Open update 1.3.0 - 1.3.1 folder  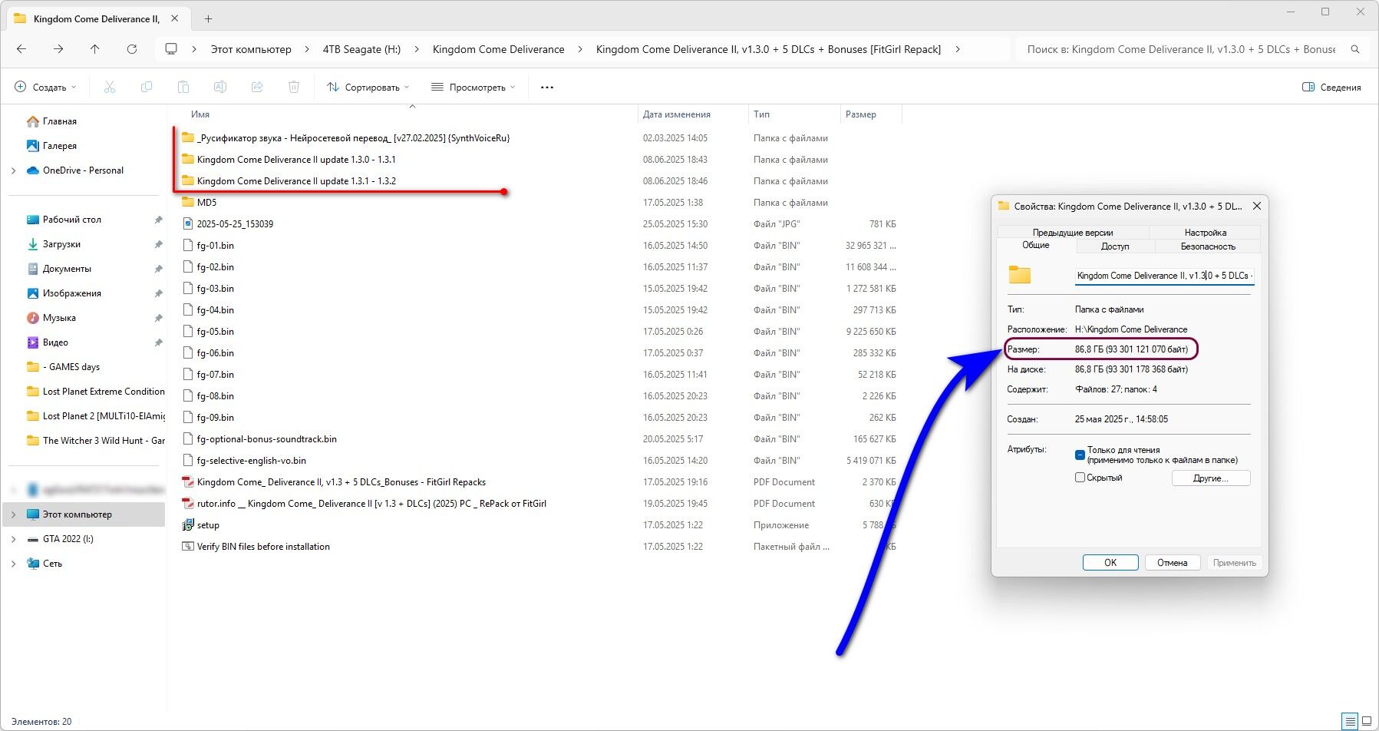[x=289, y=160]
